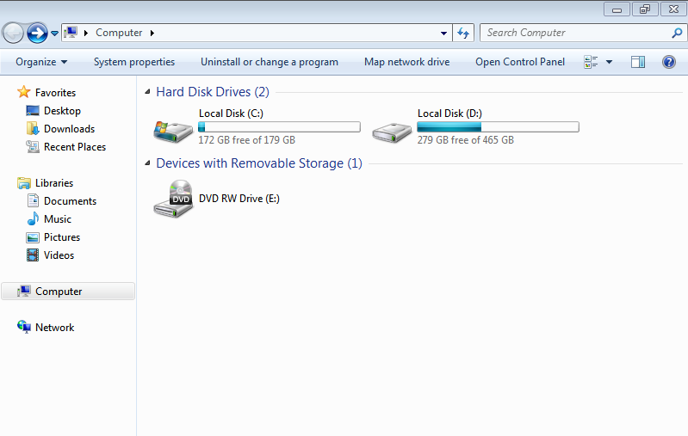Click the Downloads folder icon

(33, 128)
